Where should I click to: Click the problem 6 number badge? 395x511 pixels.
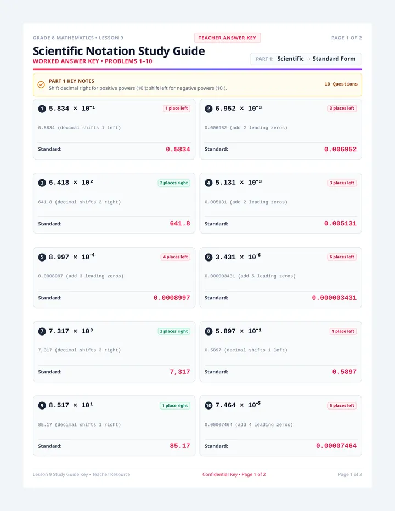click(208, 257)
